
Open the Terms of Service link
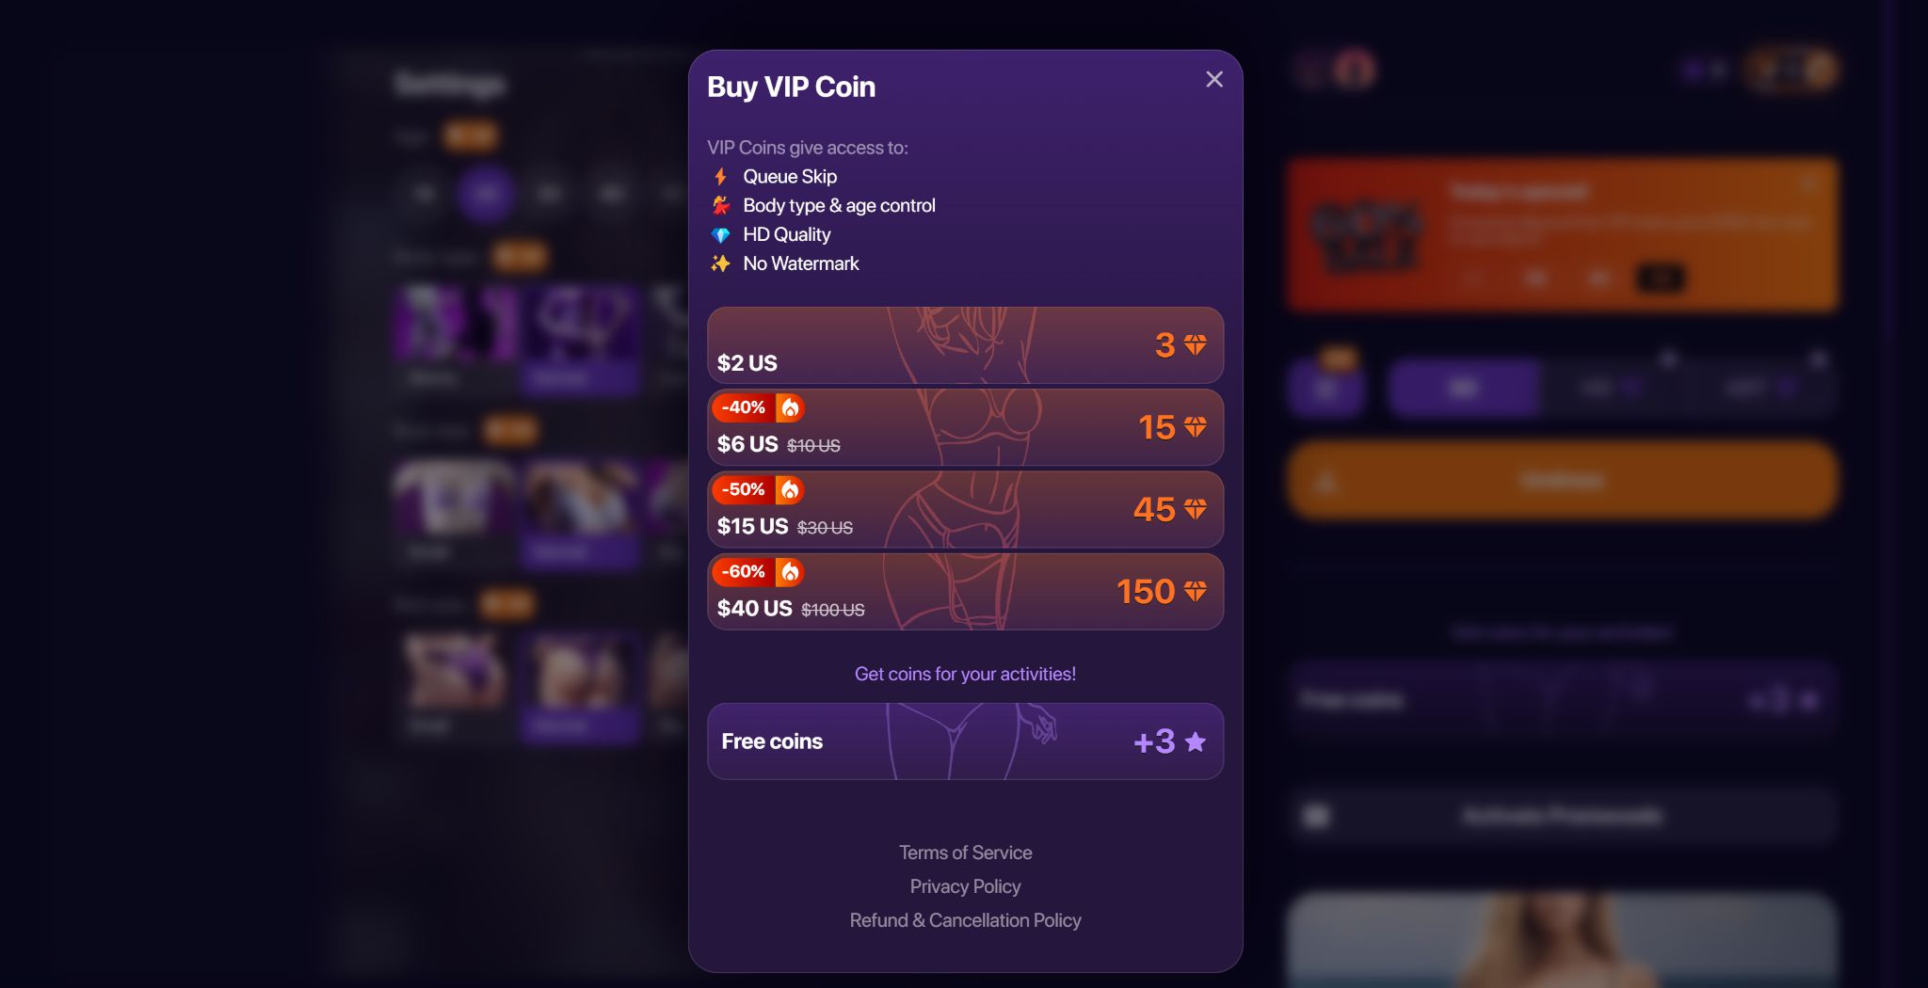965,853
